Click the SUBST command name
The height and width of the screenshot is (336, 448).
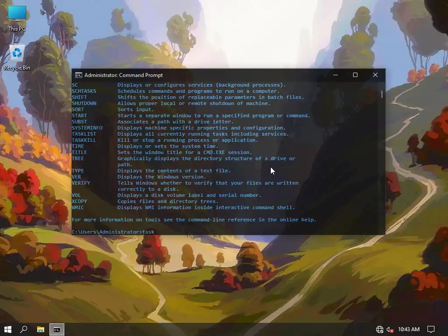[x=80, y=122]
